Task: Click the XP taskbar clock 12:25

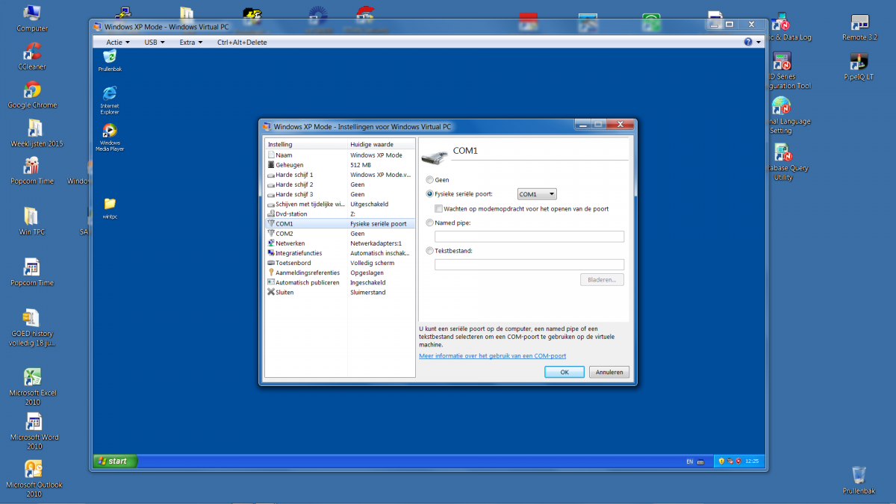Action: click(x=751, y=461)
